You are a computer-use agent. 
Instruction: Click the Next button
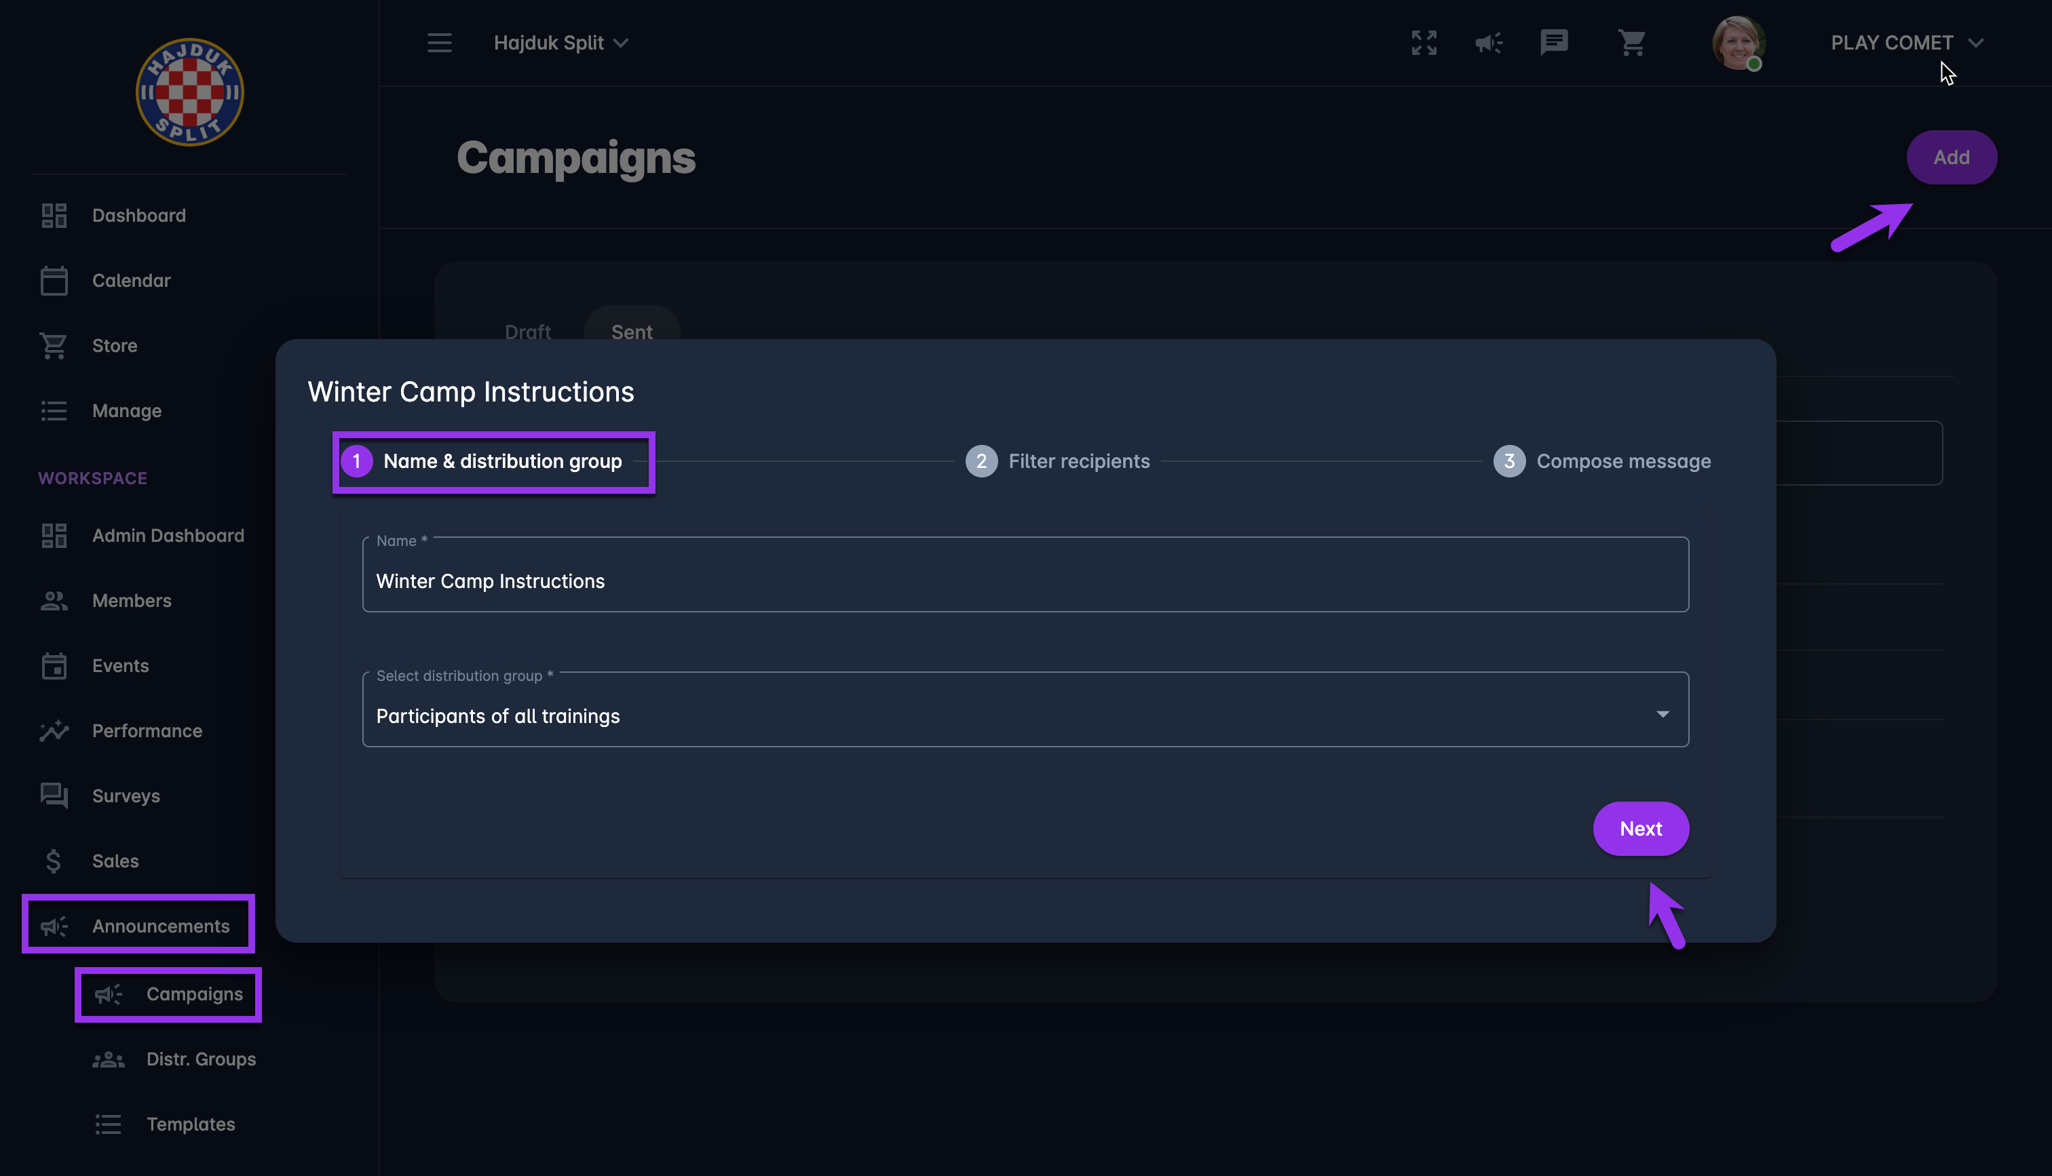pos(1640,829)
